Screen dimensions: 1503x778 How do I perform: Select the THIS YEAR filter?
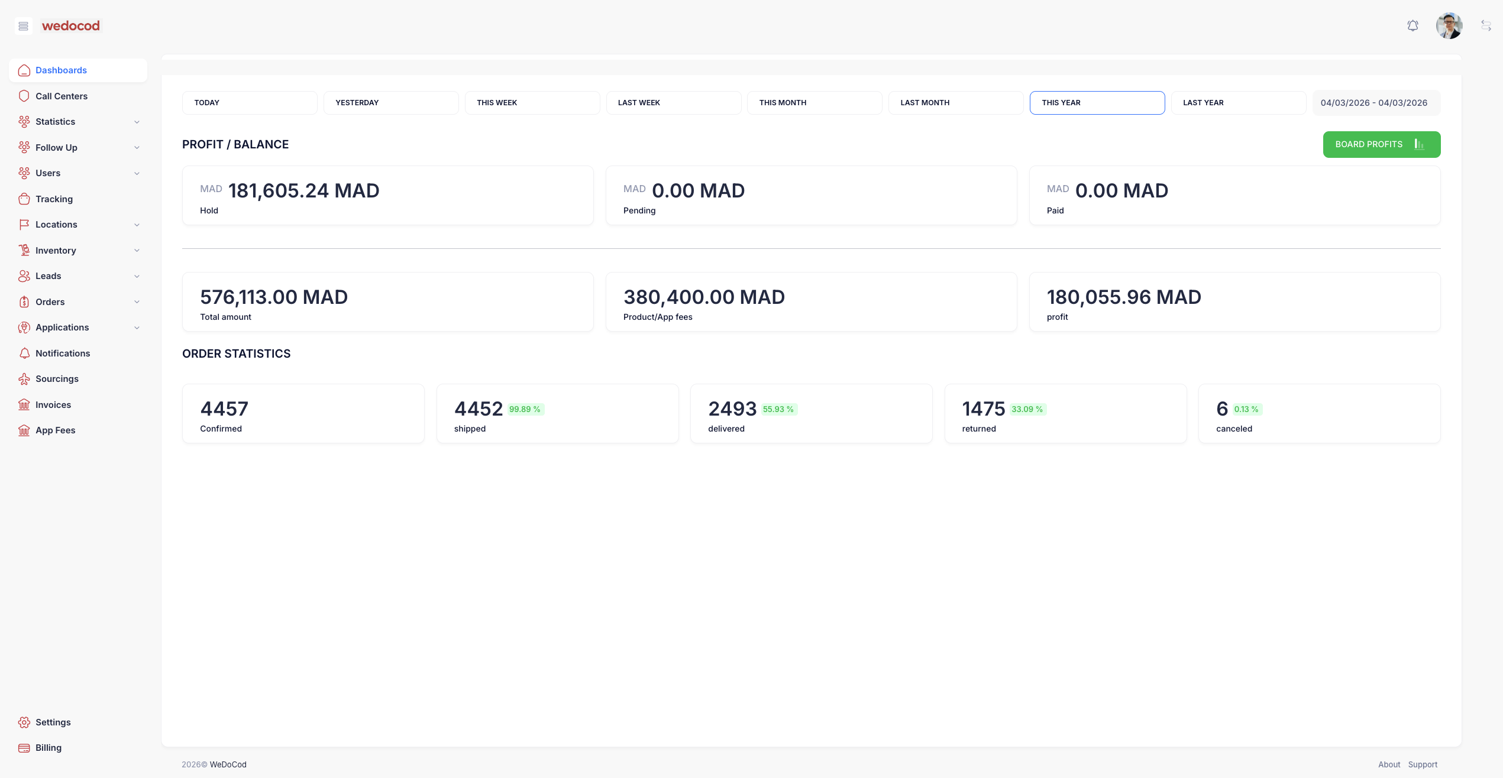1097,102
